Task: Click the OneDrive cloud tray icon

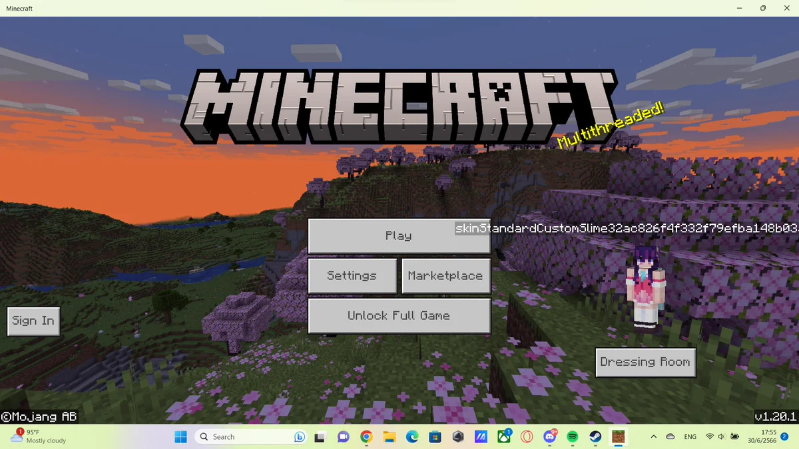Action: [x=670, y=436]
